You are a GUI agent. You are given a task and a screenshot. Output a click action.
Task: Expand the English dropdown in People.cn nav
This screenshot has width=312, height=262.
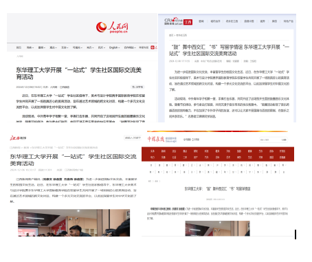(x=114, y=47)
